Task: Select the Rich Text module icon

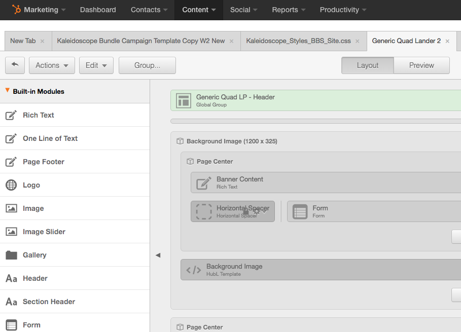Action: [x=11, y=115]
